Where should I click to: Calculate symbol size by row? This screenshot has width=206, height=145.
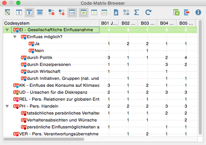[x=104, y=12]
